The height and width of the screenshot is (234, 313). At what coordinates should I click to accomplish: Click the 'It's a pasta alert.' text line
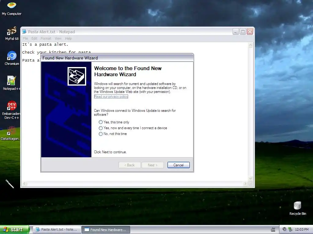[45, 44]
